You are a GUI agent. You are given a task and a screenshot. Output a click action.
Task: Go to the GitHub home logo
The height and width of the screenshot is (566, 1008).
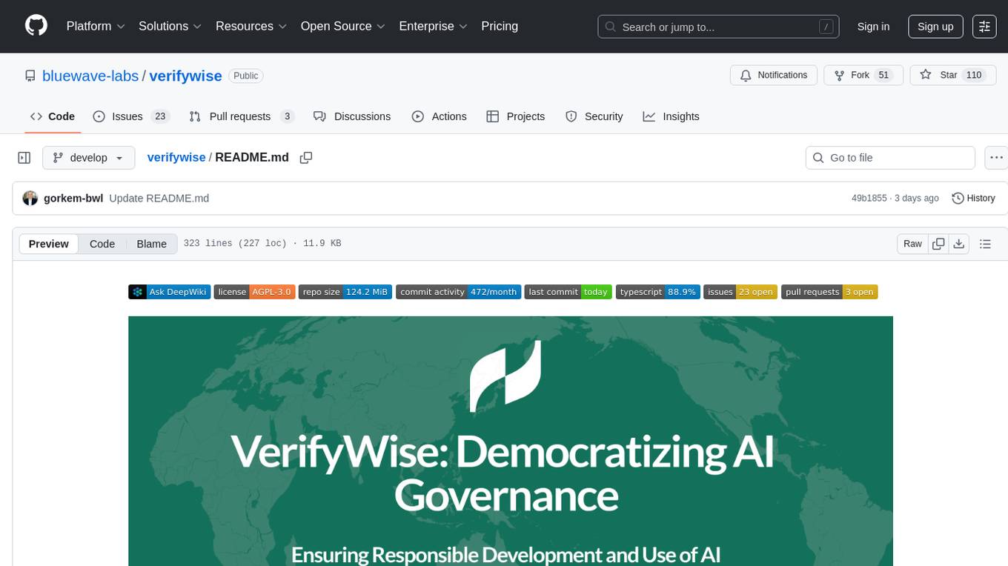coord(36,26)
